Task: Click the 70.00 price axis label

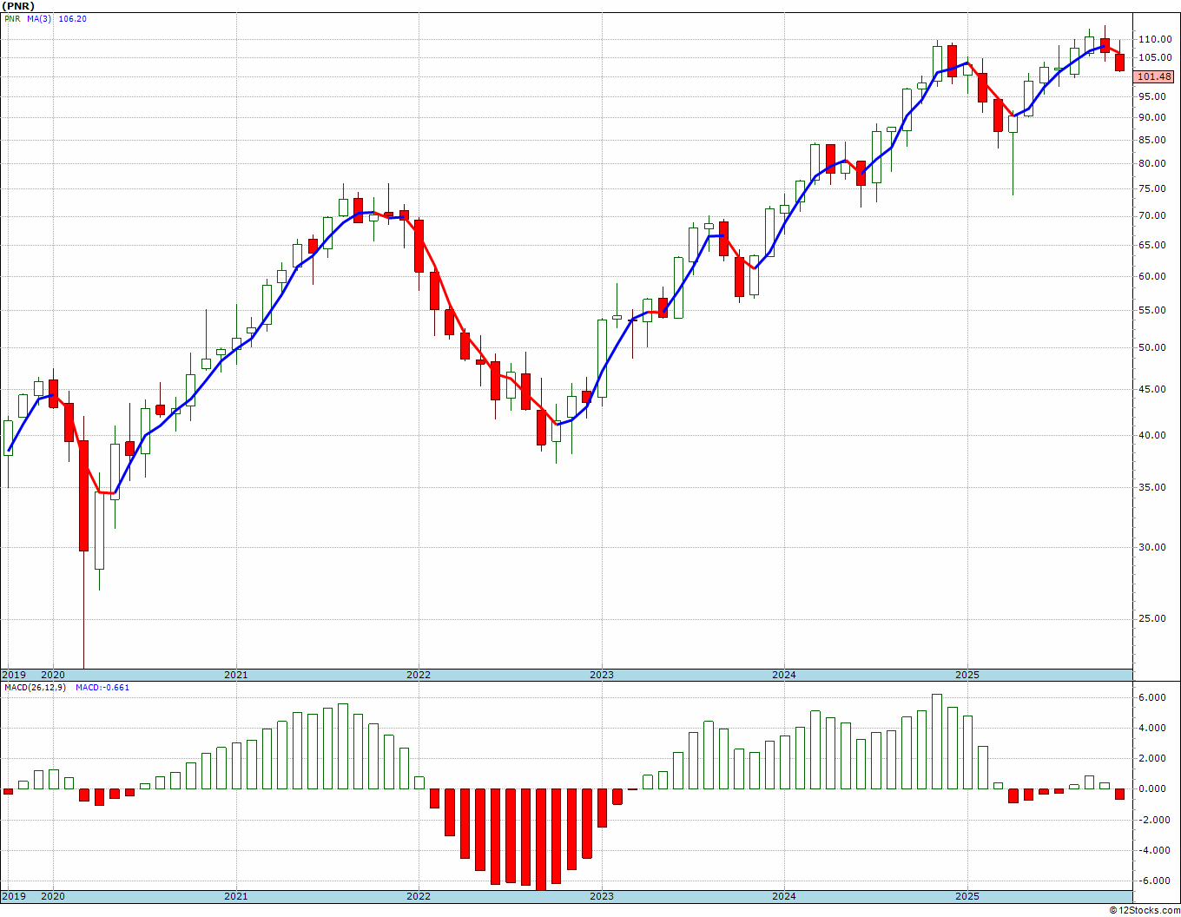Action: (x=1152, y=216)
